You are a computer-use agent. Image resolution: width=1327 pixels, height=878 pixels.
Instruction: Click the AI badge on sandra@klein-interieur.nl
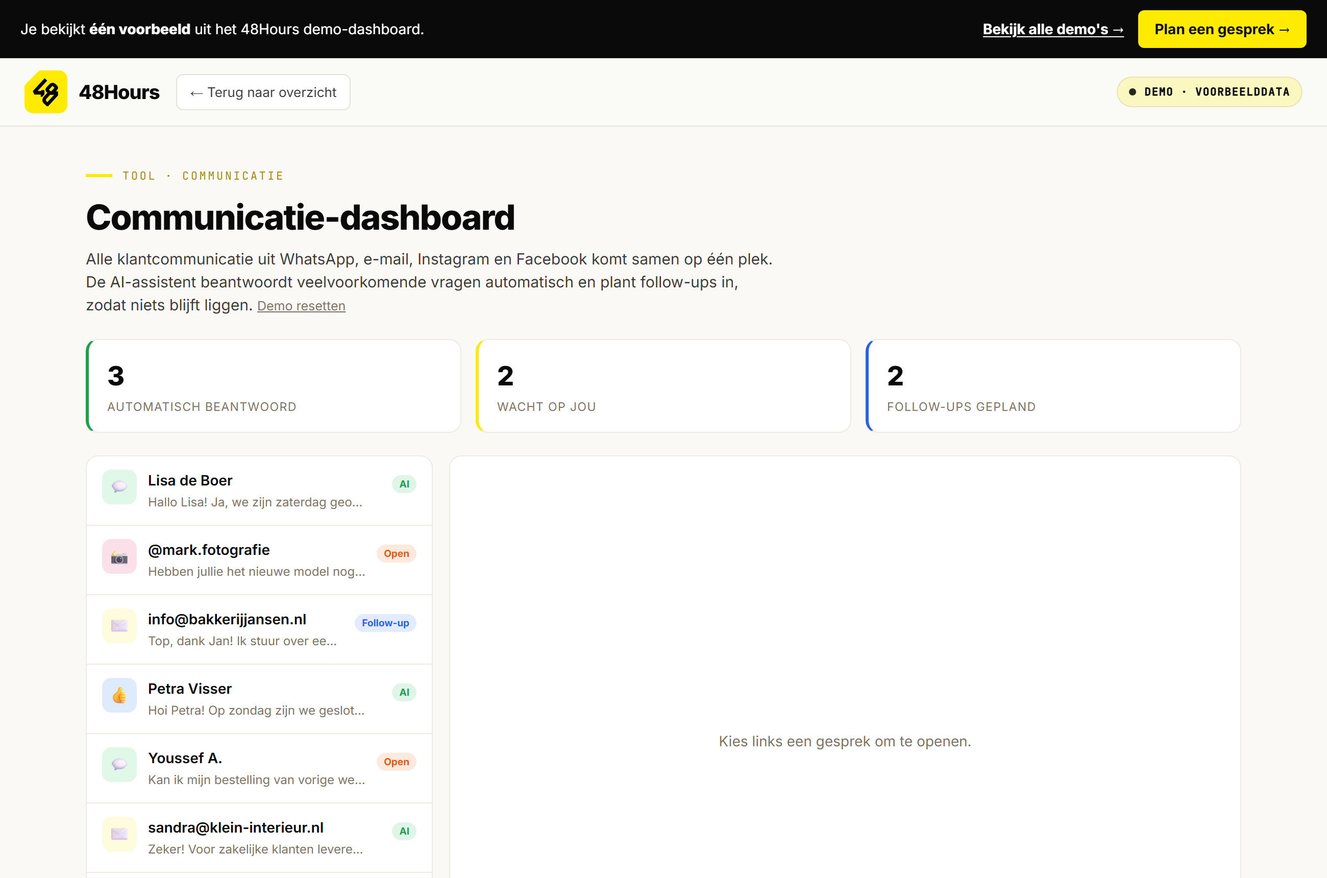click(x=404, y=831)
